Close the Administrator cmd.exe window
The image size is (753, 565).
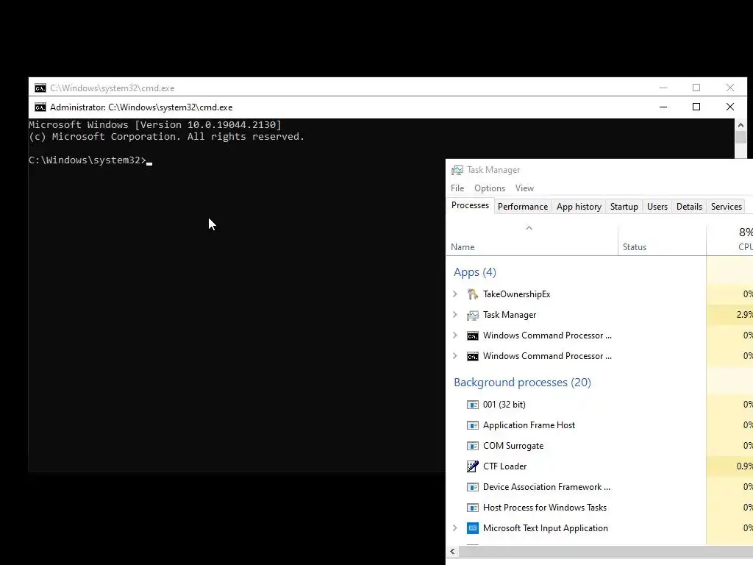(730, 107)
